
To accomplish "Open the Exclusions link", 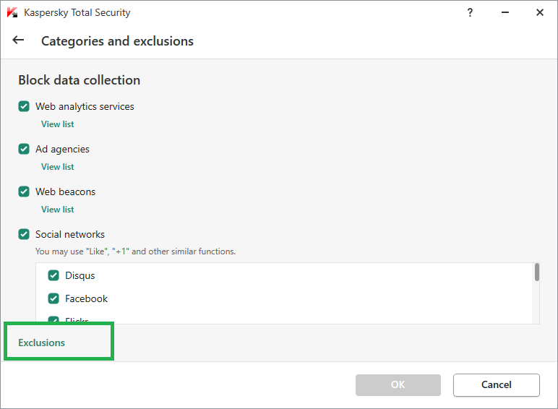I will click(x=42, y=343).
